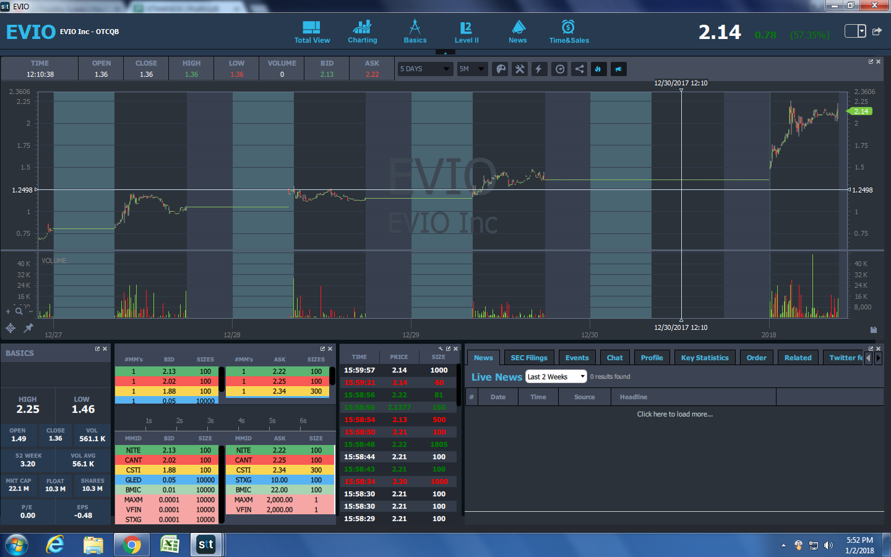This screenshot has height=557, width=891.
Task: Click the 2.14 price marker on chart axis
Action: click(x=860, y=111)
